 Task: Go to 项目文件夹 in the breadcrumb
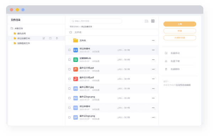click(74, 27)
